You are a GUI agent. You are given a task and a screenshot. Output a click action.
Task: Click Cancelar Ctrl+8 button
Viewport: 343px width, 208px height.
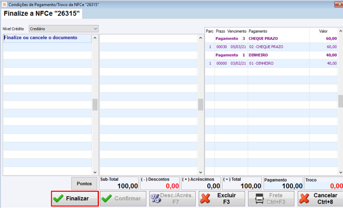tap(320, 198)
